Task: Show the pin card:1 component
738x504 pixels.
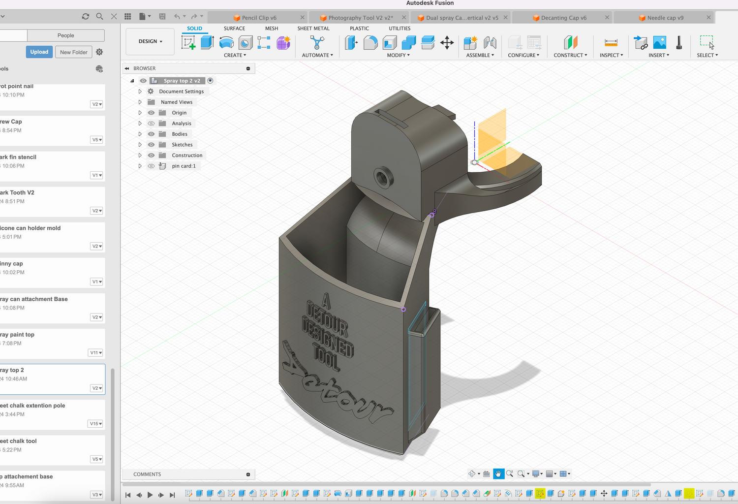Action: (152, 166)
